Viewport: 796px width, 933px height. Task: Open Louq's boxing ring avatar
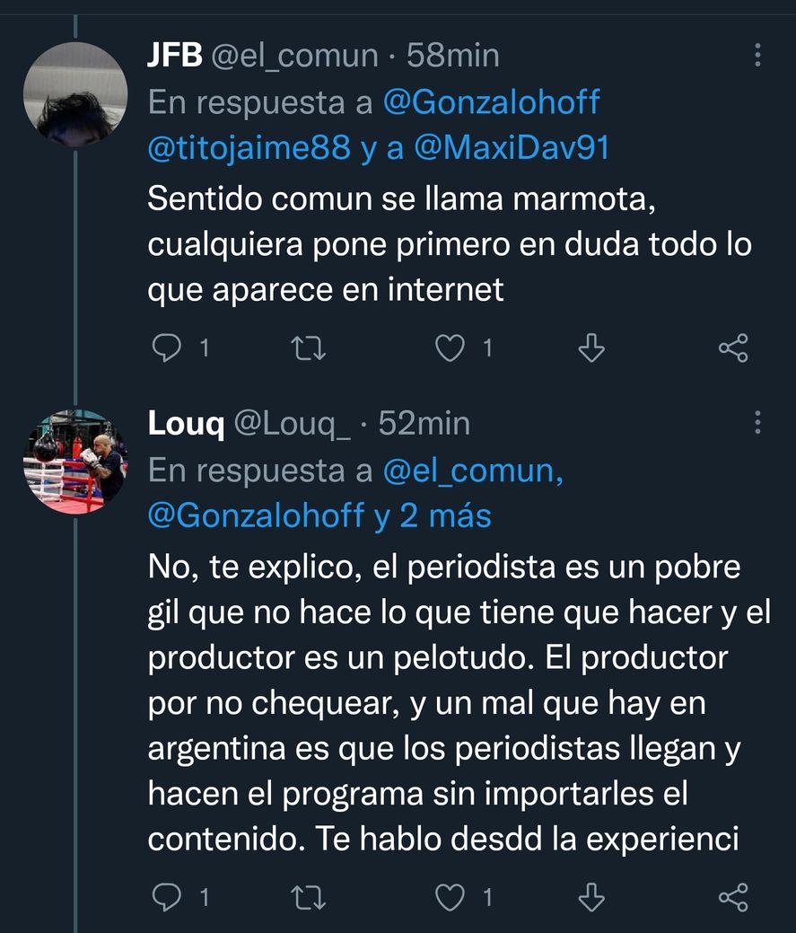pyautogui.click(x=75, y=462)
